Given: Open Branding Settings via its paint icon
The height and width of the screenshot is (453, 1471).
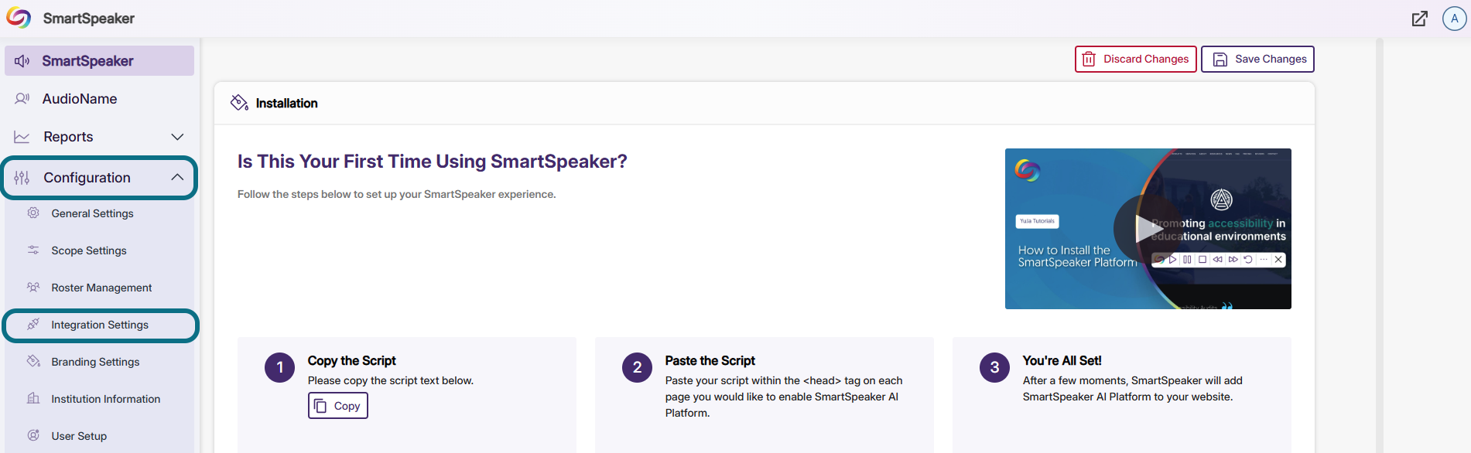Looking at the screenshot, I should pyautogui.click(x=33, y=361).
